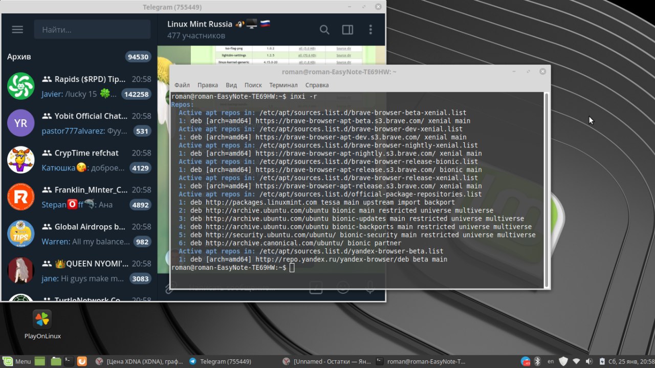Switch to roman@roman-EasyNote terminal taskbar entry
655x368 pixels.
(x=420, y=361)
